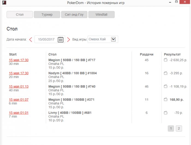This screenshot has width=191, height=145.
Task: Open the 15 мая 01:13 session link
Action: [x=19, y=86]
